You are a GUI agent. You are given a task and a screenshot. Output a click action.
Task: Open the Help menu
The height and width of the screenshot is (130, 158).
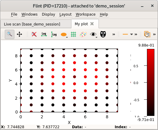pyautogui.click(x=104, y=14)
